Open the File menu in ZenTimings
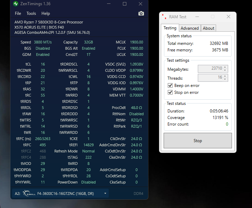 click(18, 13)
